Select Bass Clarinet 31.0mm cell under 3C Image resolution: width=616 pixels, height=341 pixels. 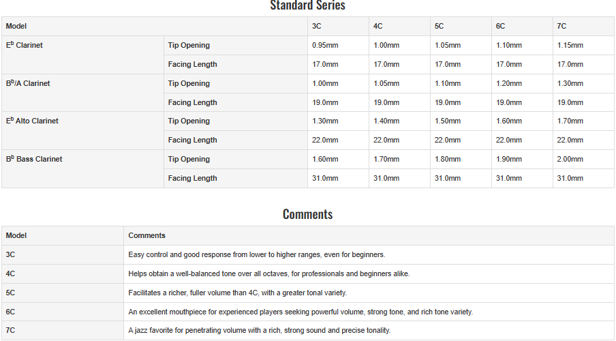point(325,178)
